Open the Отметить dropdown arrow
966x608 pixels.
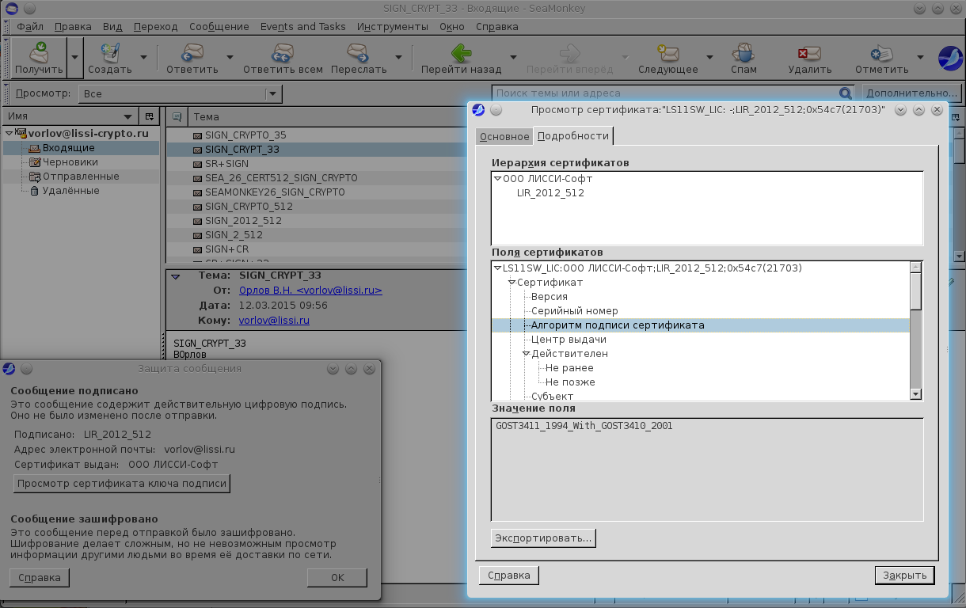[920, 57]
